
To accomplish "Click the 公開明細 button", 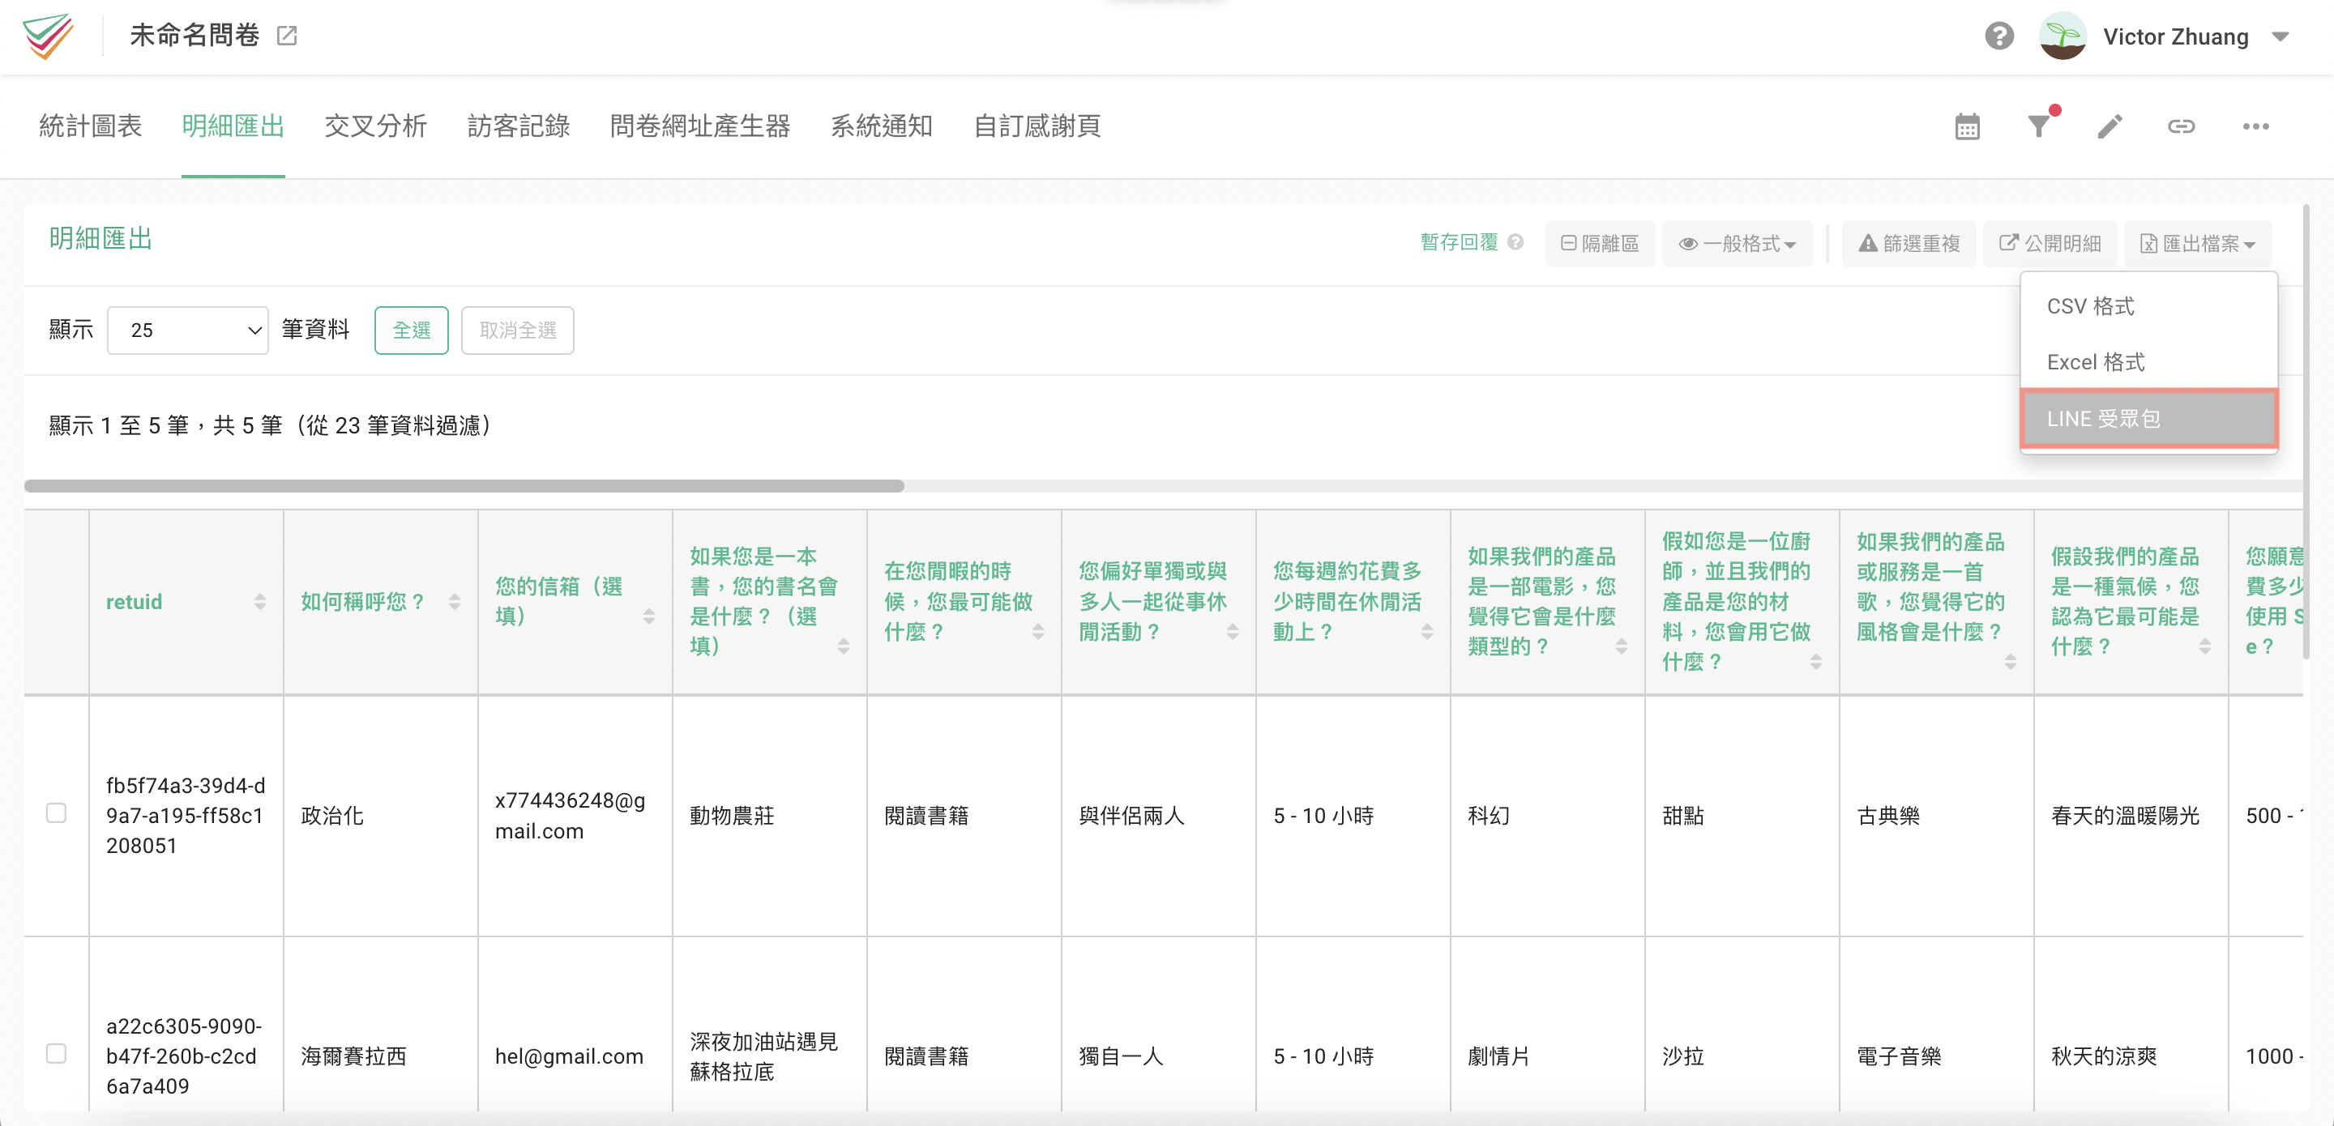I will point(2050,244).
